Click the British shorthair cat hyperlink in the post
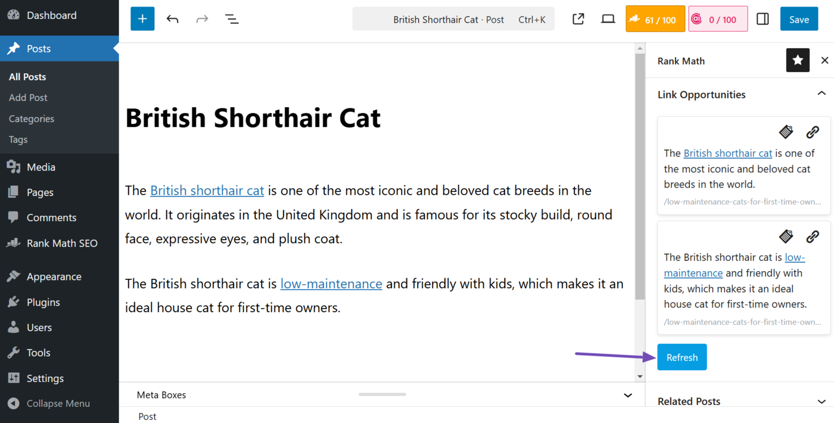 [207, 190]
